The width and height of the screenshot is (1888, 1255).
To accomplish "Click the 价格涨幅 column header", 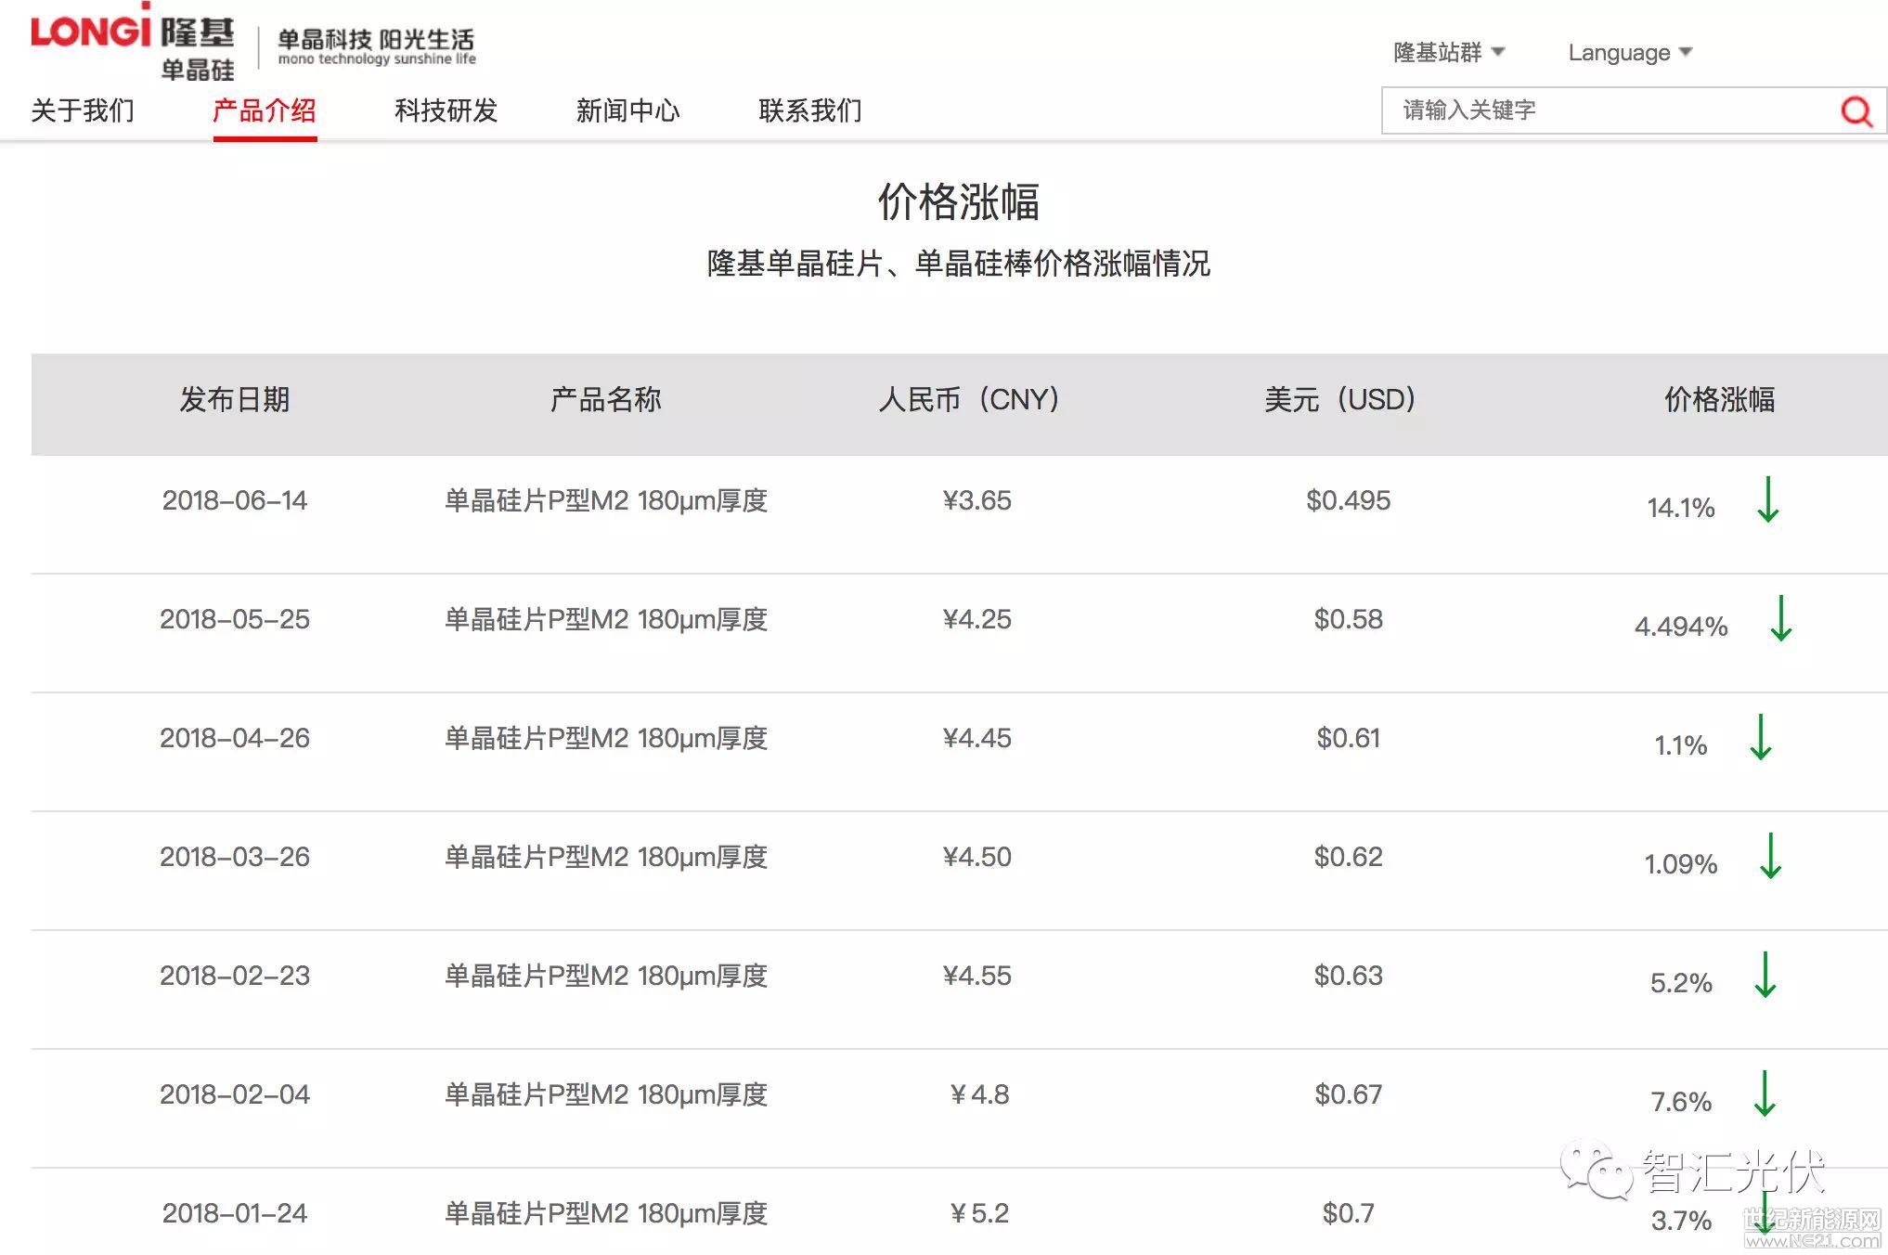I will [1719, 401].
